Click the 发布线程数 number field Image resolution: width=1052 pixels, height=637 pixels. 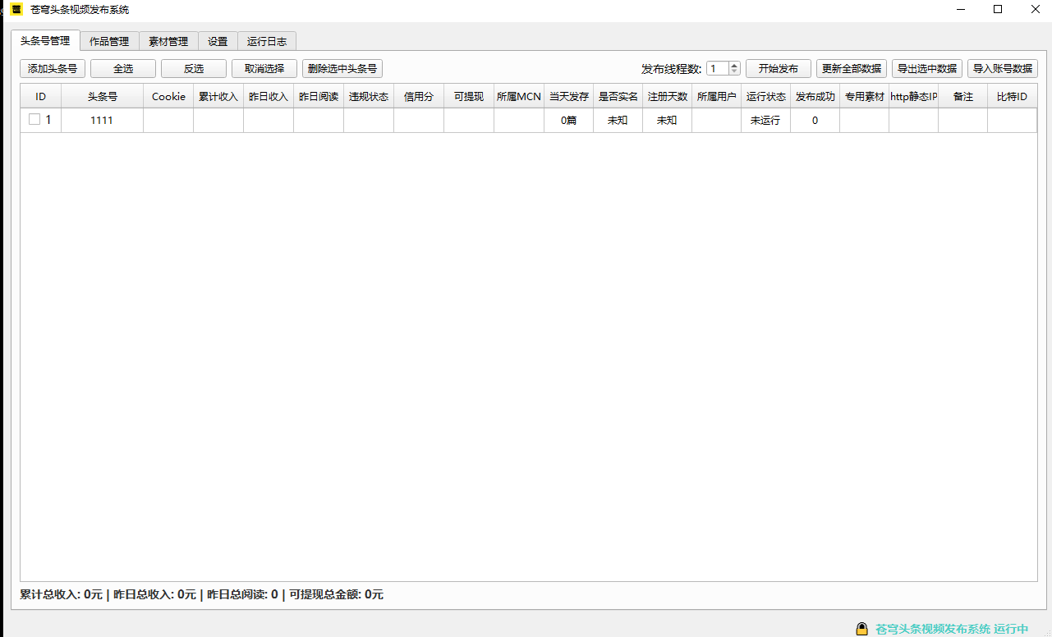(718, 69)
